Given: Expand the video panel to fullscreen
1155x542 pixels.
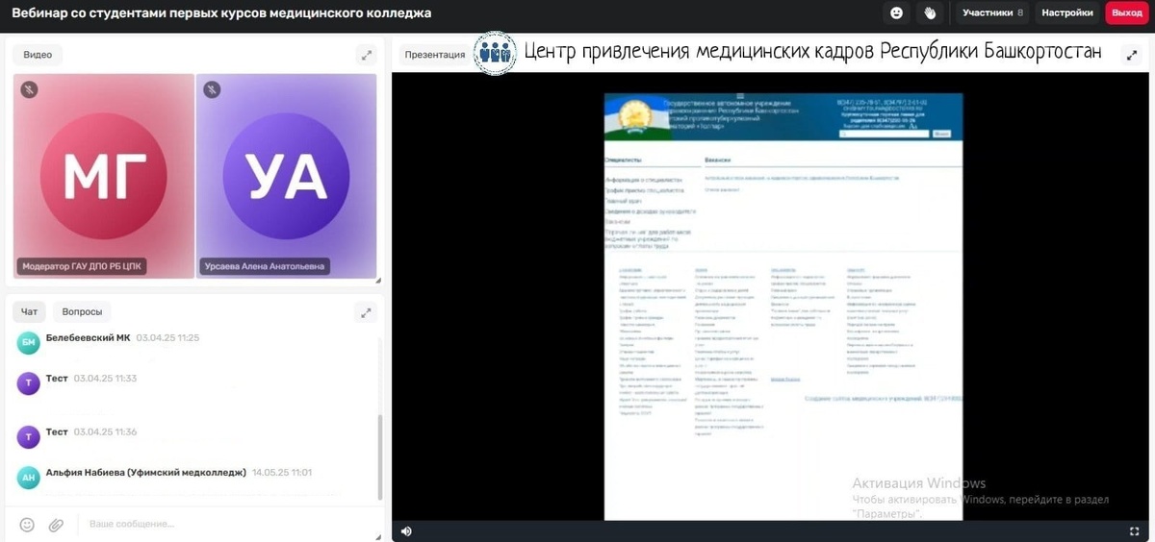Looking at the screenshot, I should point(366,55).
